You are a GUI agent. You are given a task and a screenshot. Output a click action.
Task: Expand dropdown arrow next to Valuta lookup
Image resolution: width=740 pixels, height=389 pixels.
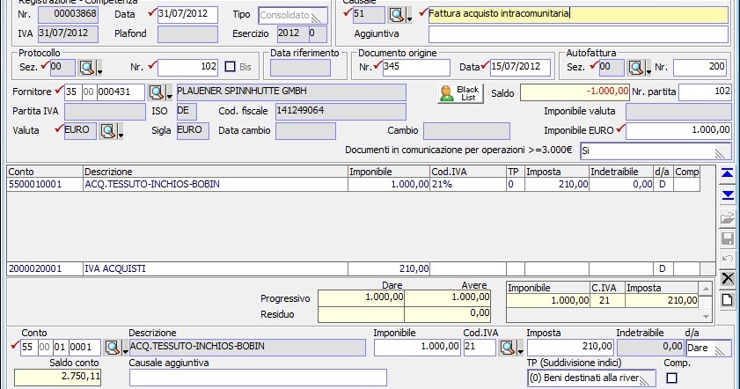click(121, 135)
